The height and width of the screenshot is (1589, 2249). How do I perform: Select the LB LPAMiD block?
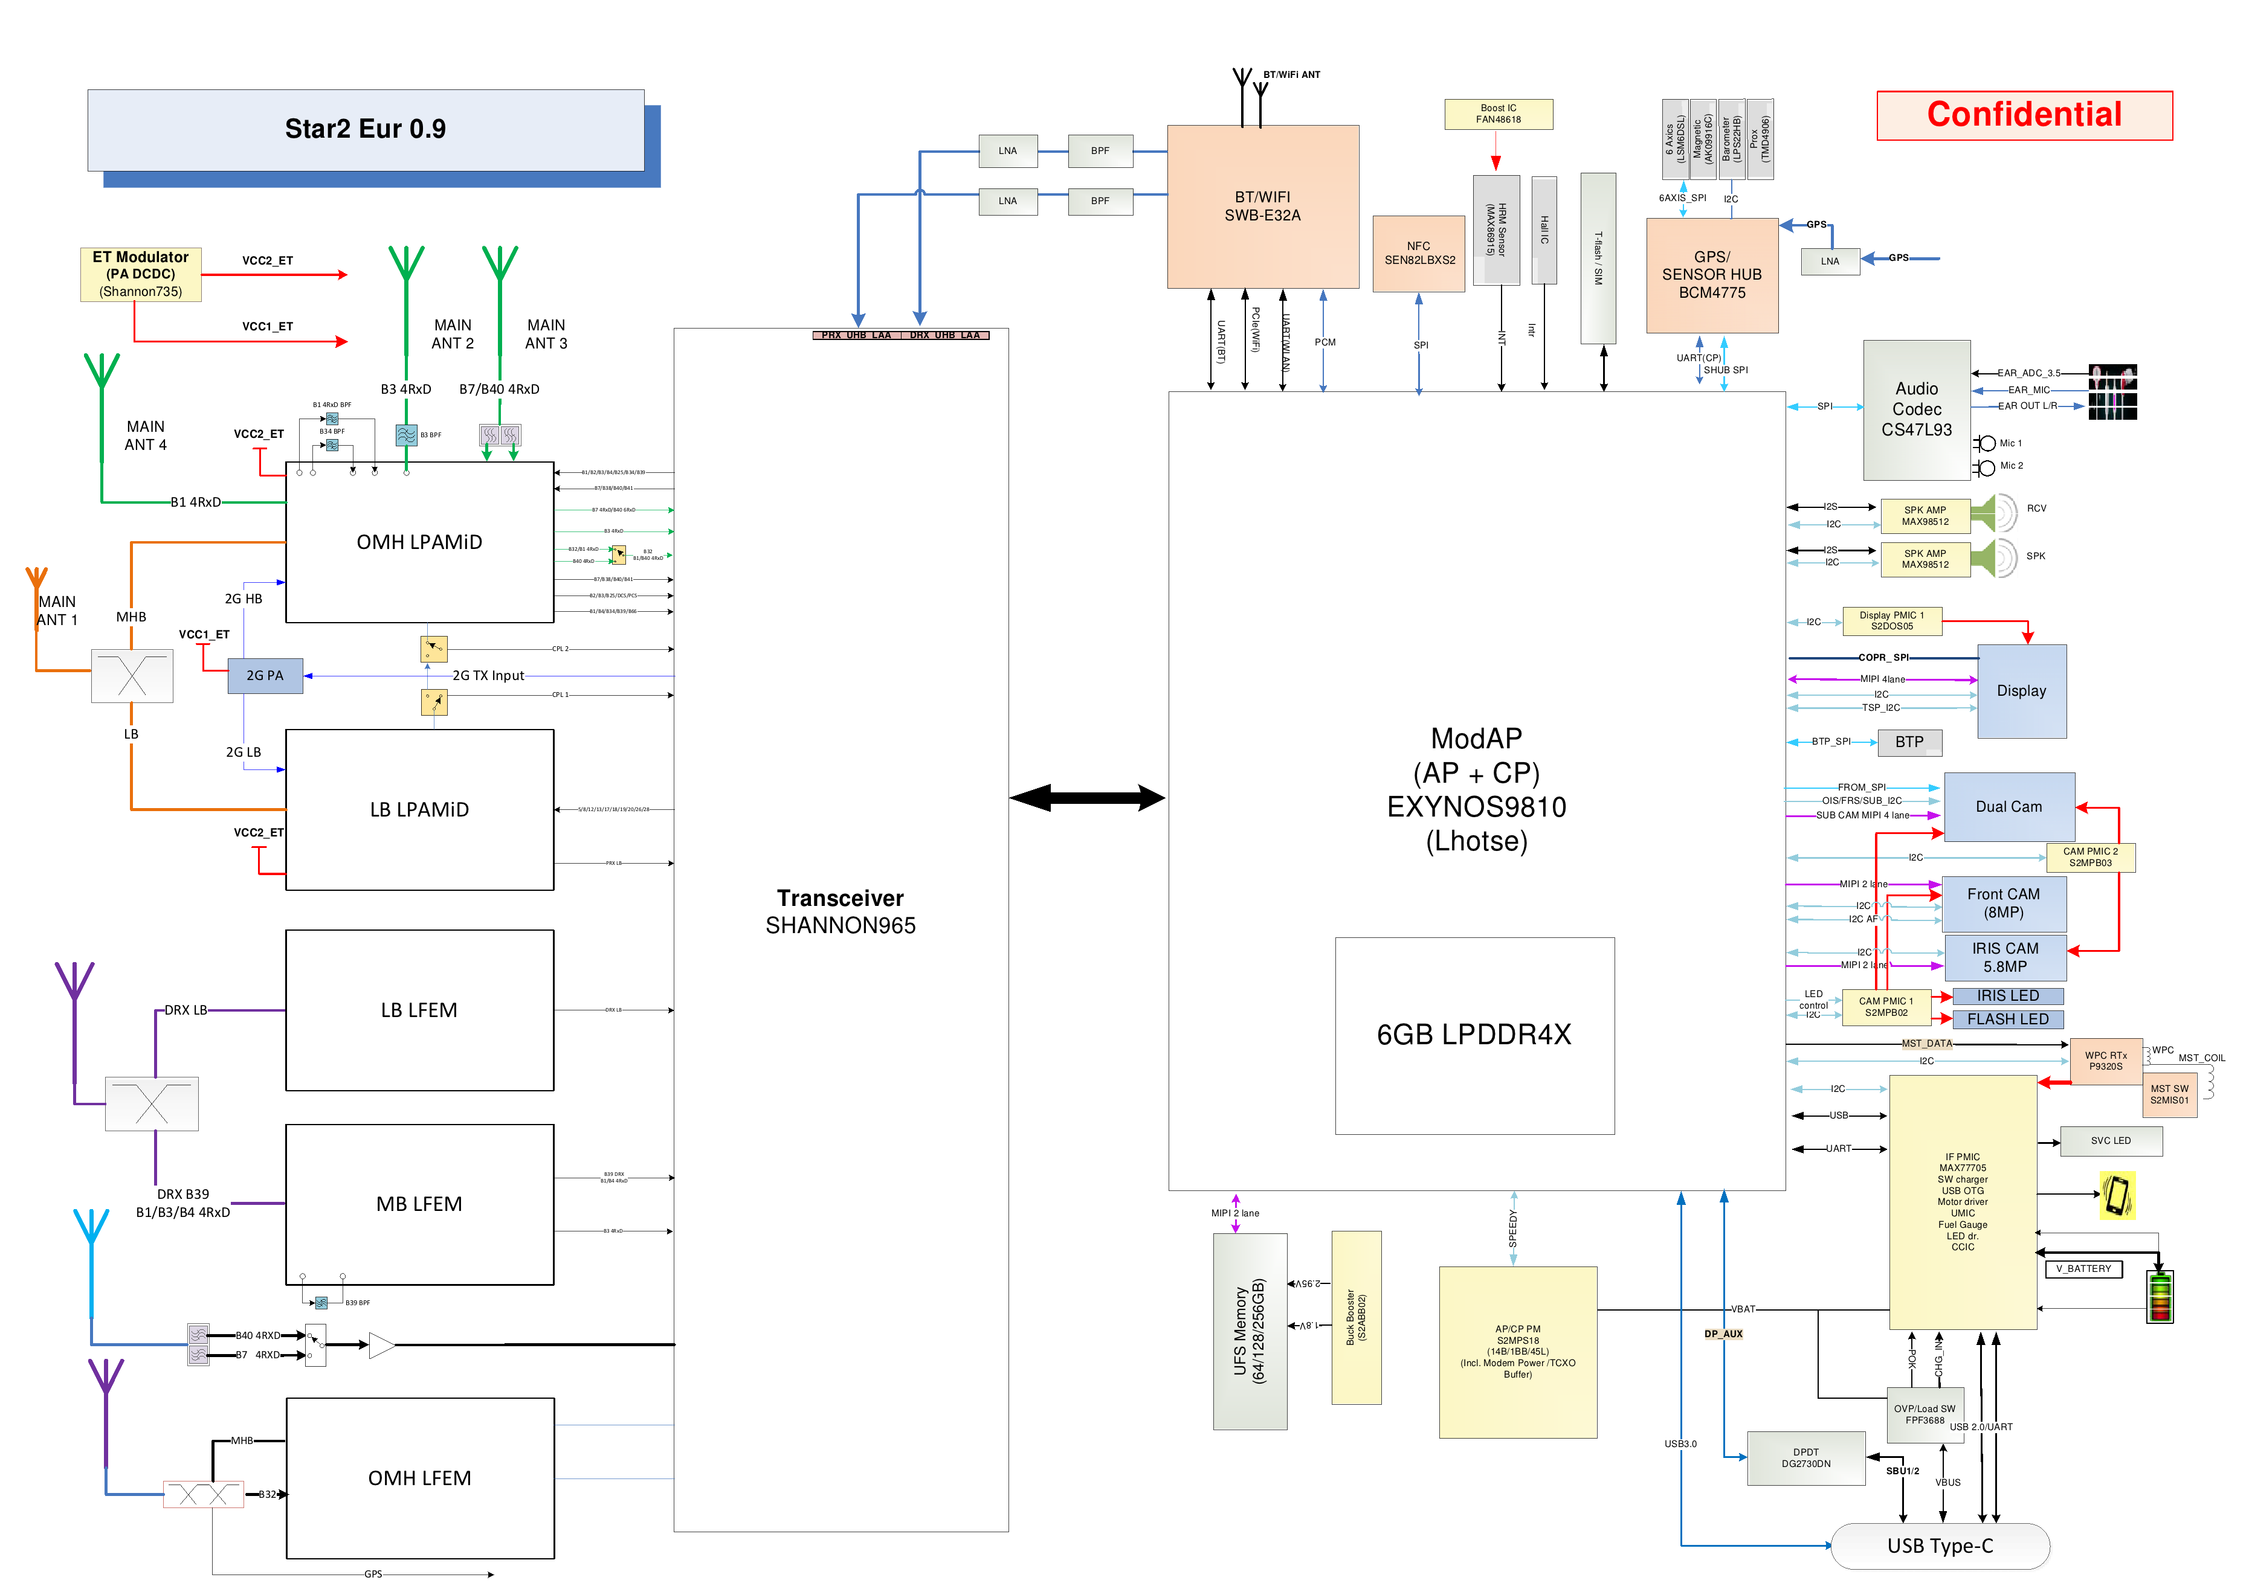(x=419, y=810)
